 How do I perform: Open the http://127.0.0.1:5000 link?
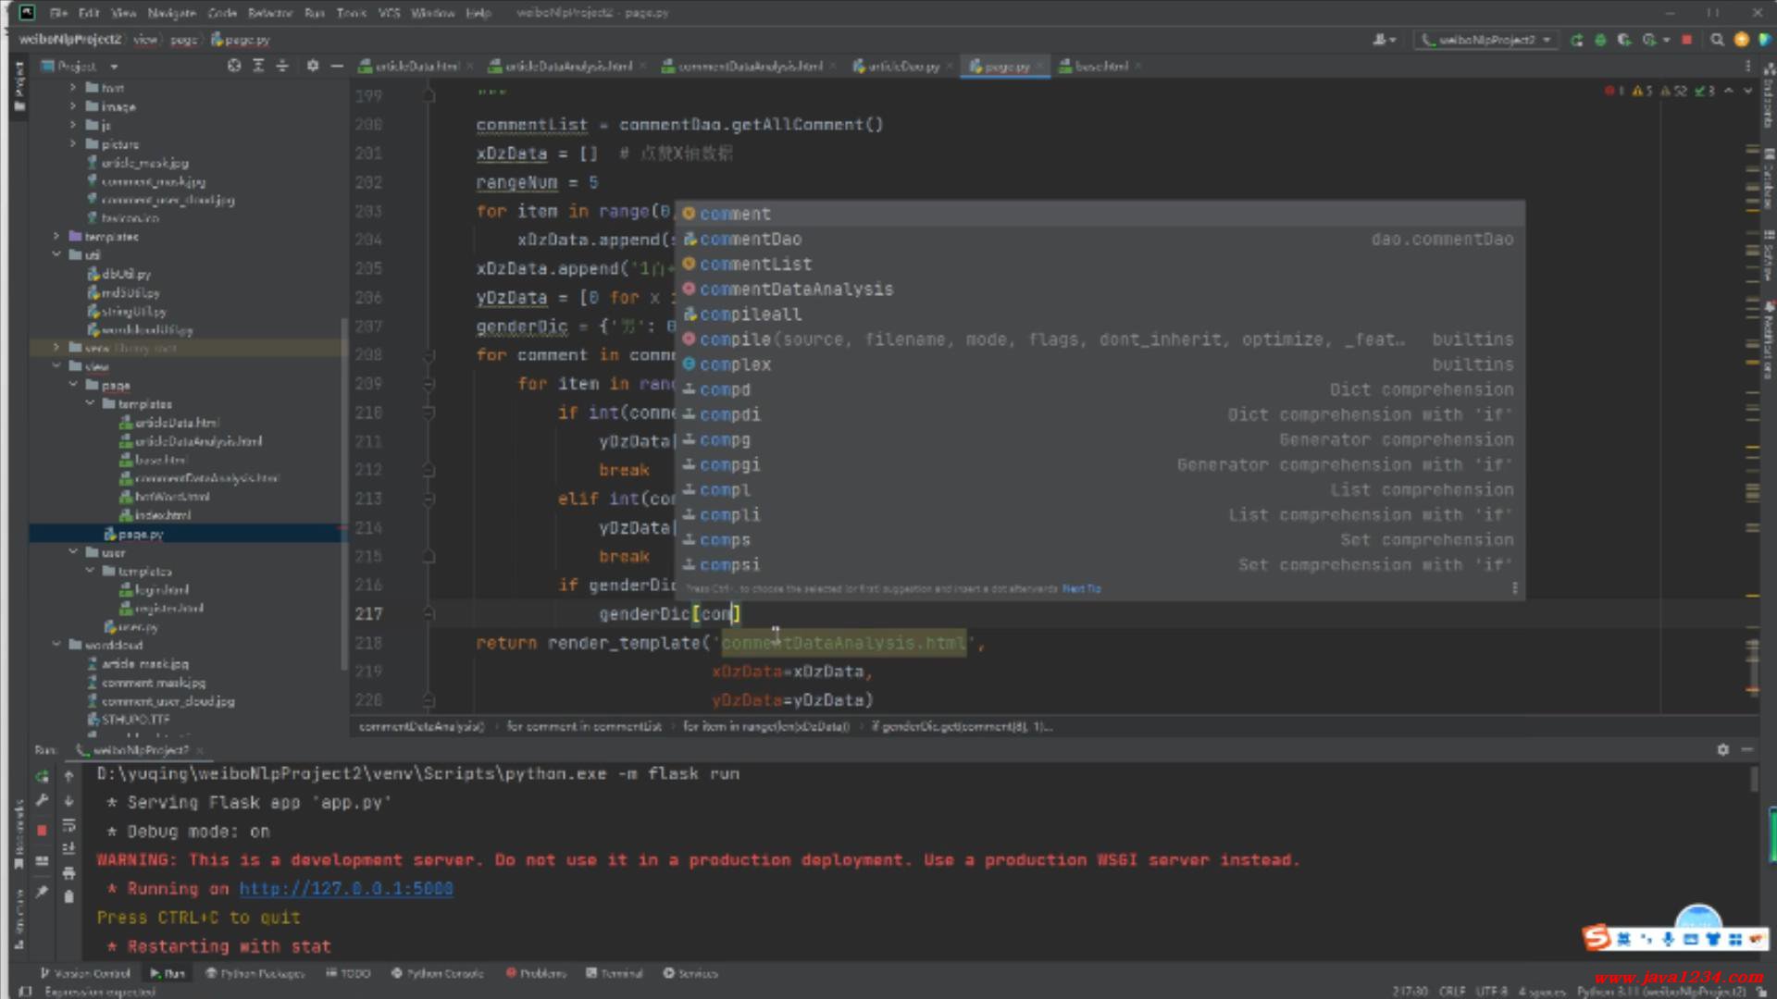(x=346, y=889)
